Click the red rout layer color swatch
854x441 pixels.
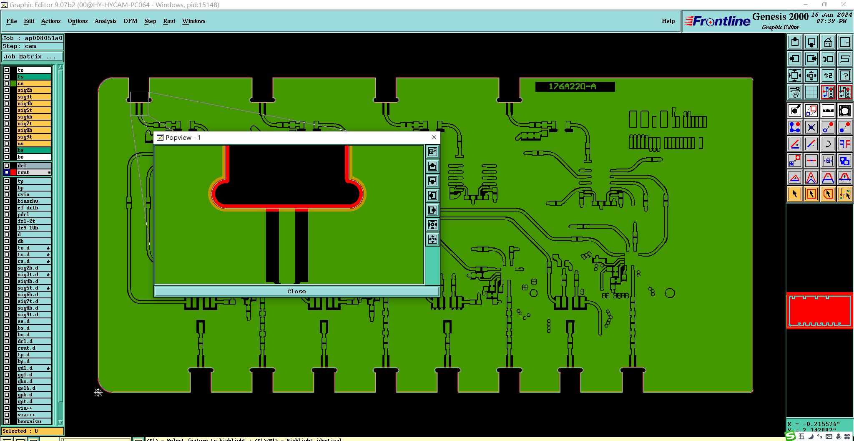13,172
